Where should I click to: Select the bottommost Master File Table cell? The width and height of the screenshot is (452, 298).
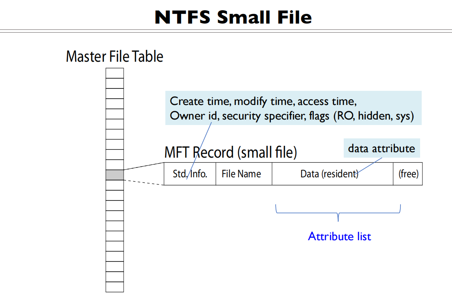click(115, 287)
